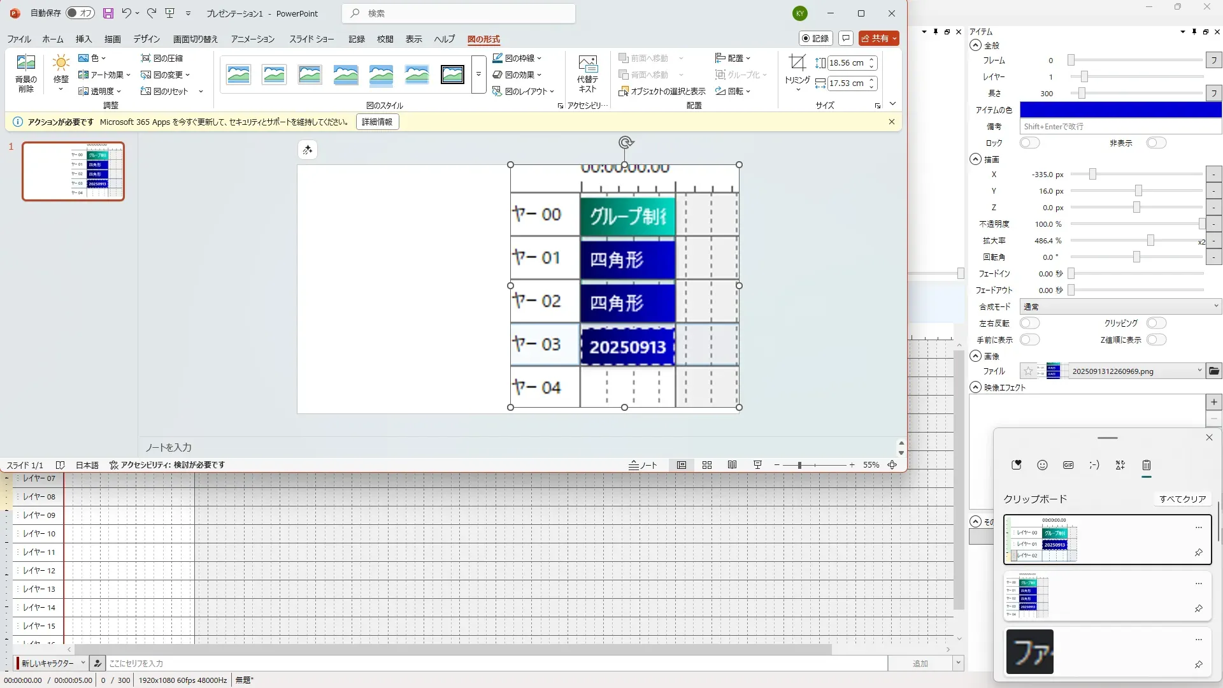
Task: Toggle the 左右反転 switch
Action: click(x=1029, y=323)
